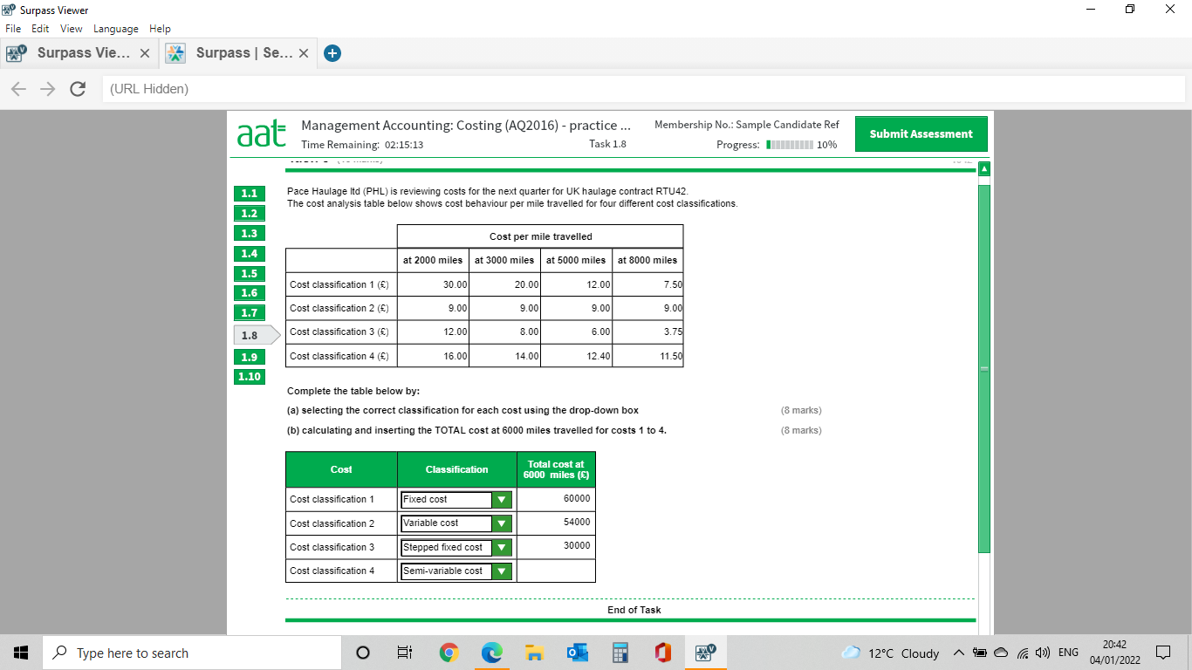Go to task 1.4
Viewport: 1192px width, 670px height.
[x=250, y=254]
